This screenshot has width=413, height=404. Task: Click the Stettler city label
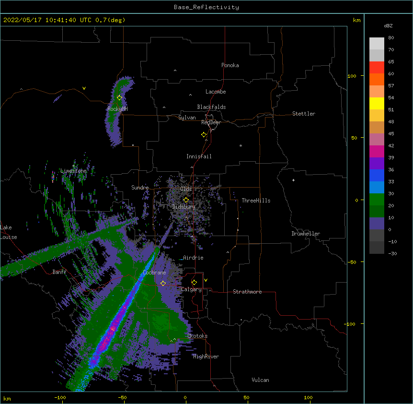[304, 114]
